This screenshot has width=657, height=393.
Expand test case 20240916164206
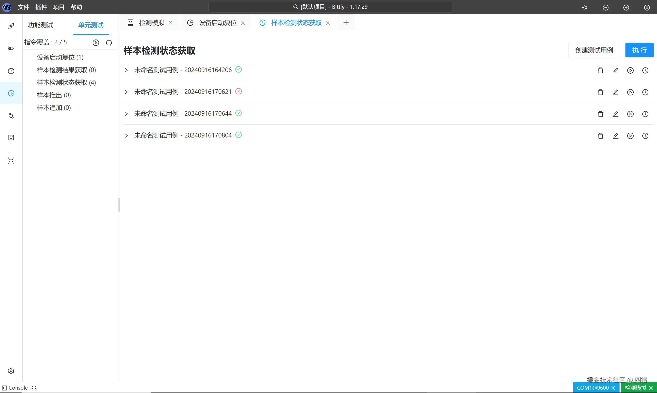(x=126, y=70)
